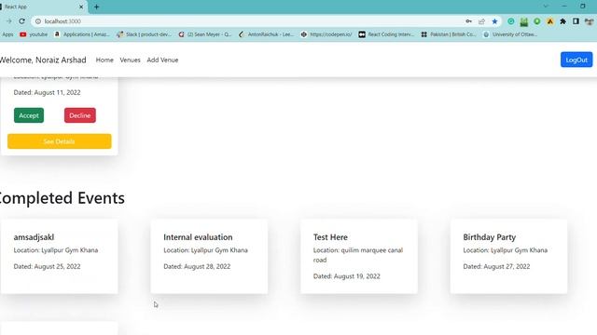Select the amsadjsakl event card title
This screenshot has height=335, width=597.
[34, 237]
